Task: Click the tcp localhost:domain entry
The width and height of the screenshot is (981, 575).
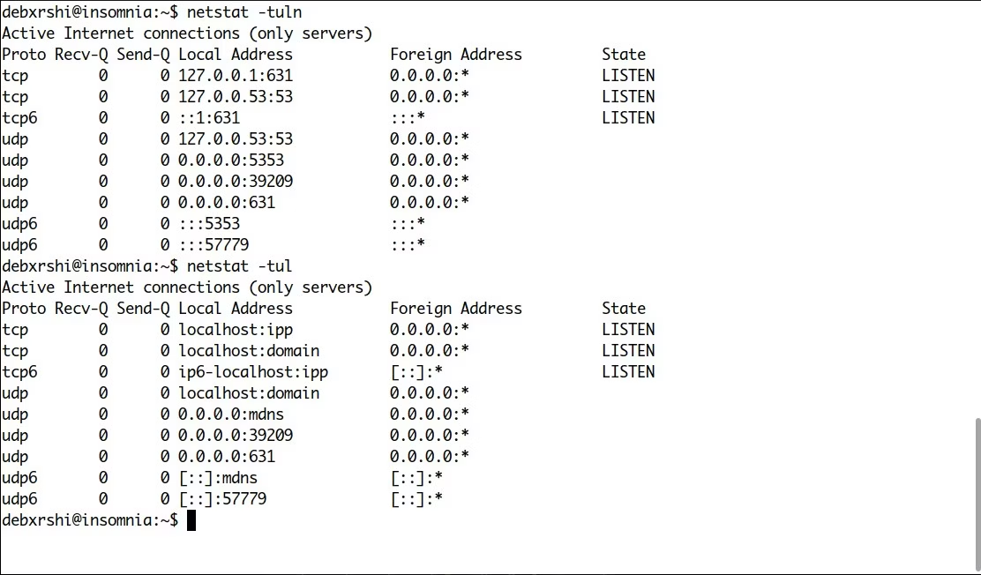Action: pos(249,350)
